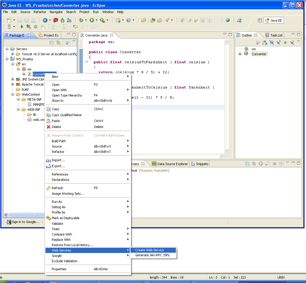Toggle Hide Fields in Outline view

pos(272,42)
